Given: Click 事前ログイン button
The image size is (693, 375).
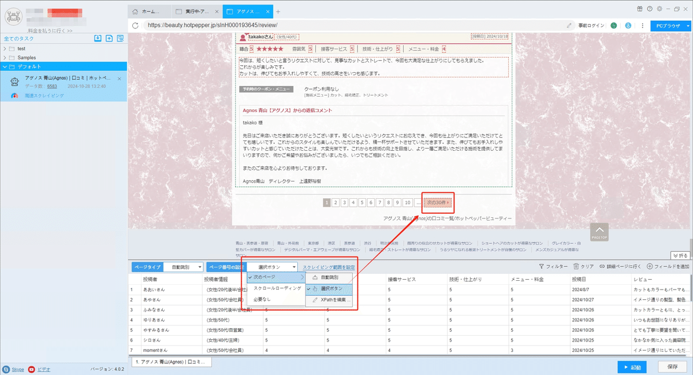Looking at the screenshot, I should [x=591, y=25].
